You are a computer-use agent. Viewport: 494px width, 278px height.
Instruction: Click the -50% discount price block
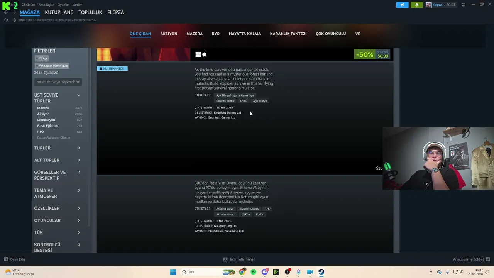[372, 54]
